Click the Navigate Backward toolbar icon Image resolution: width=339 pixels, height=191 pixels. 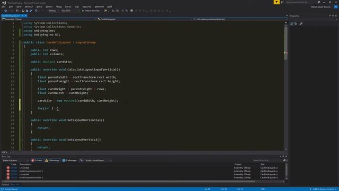coord(5,11)
